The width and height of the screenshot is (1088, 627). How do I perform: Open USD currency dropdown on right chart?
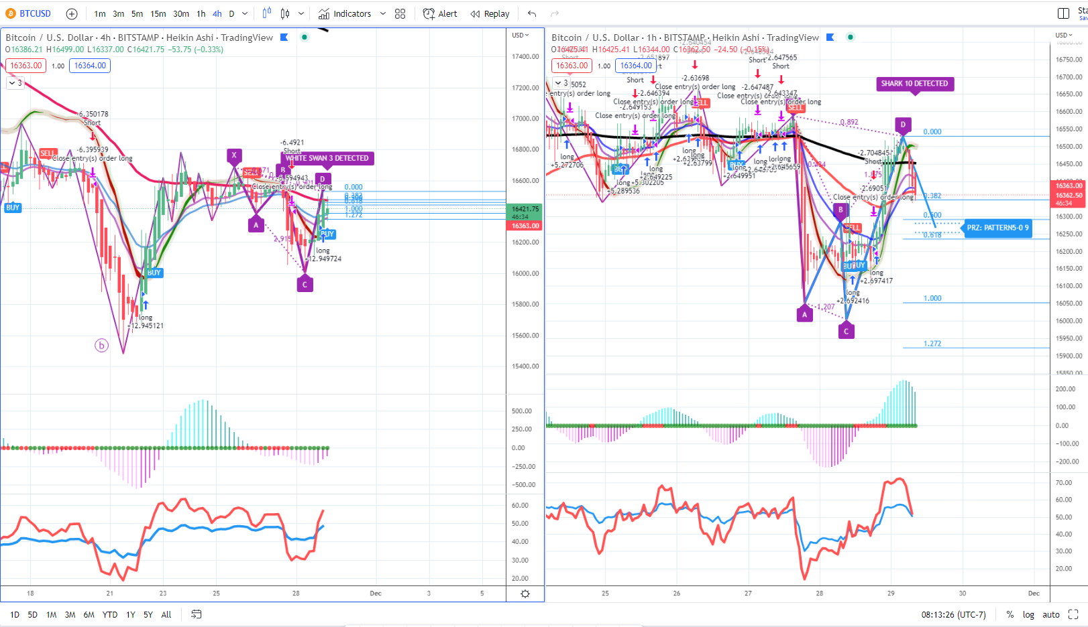pos(1065,36)
